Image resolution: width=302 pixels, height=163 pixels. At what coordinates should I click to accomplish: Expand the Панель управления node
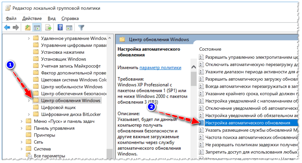21,128
